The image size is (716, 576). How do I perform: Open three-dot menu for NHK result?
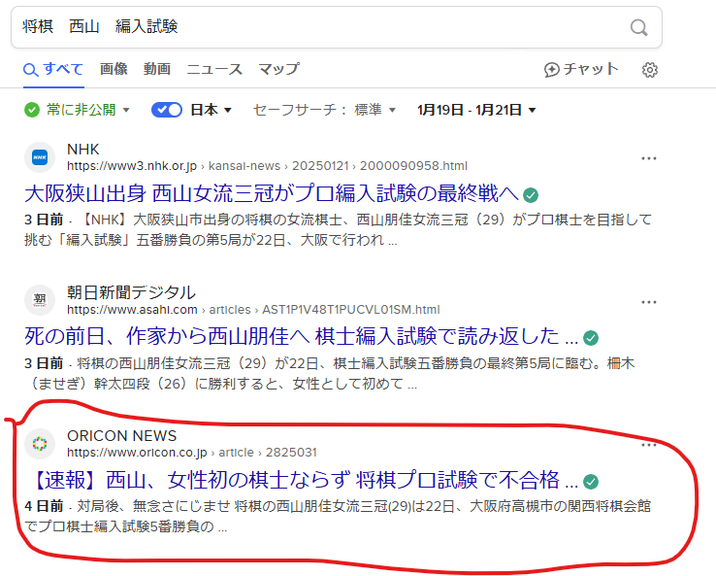[649, 158]
